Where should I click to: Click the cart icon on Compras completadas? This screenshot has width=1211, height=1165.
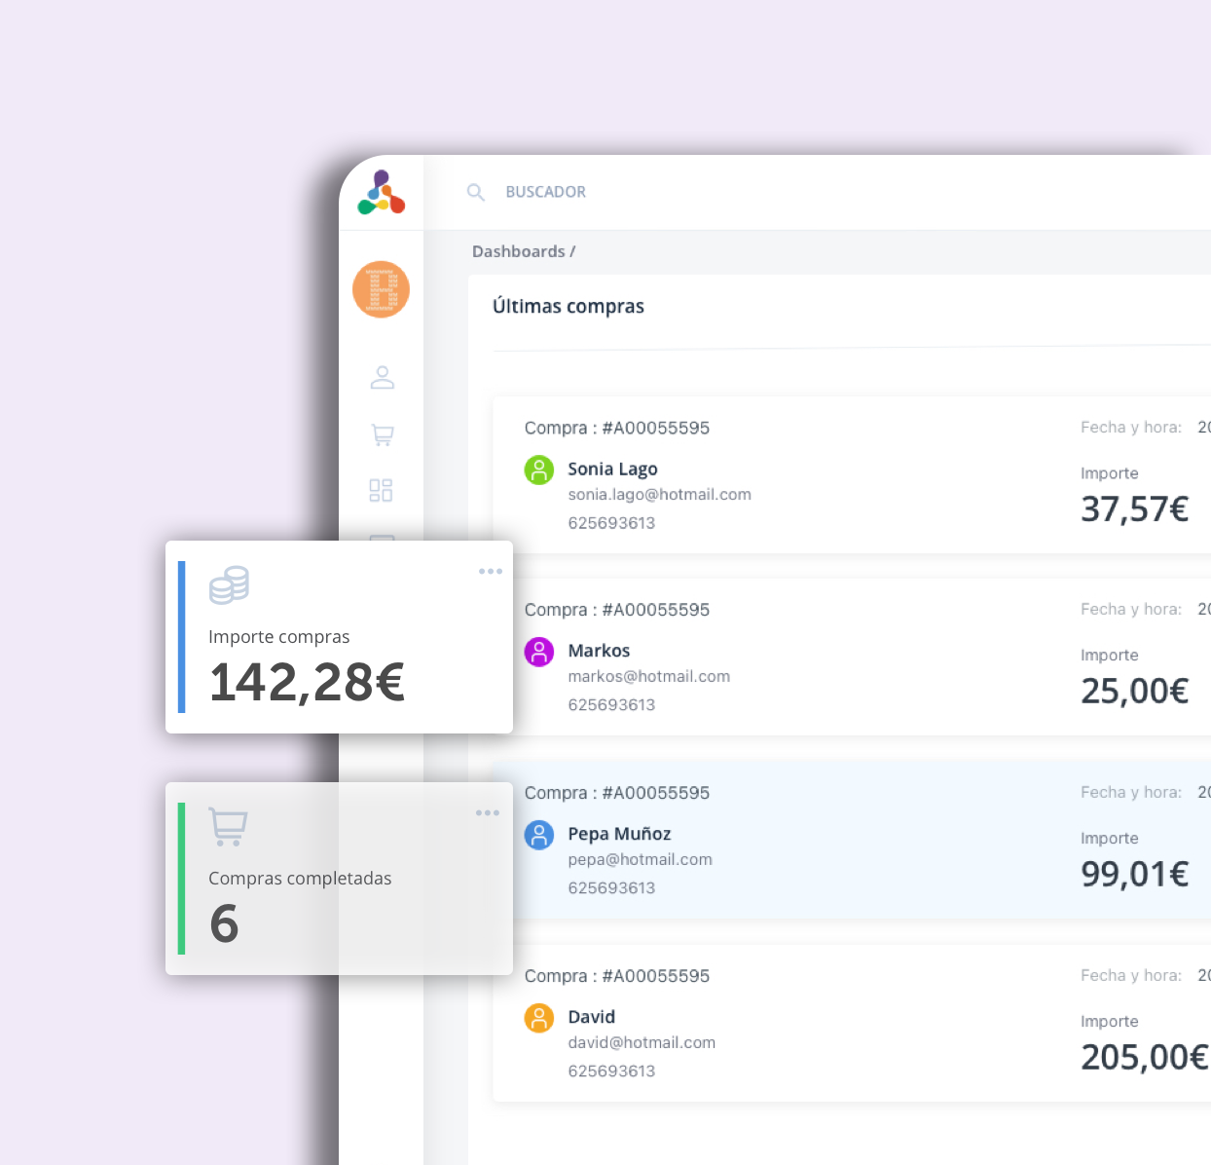click(229, 827)
